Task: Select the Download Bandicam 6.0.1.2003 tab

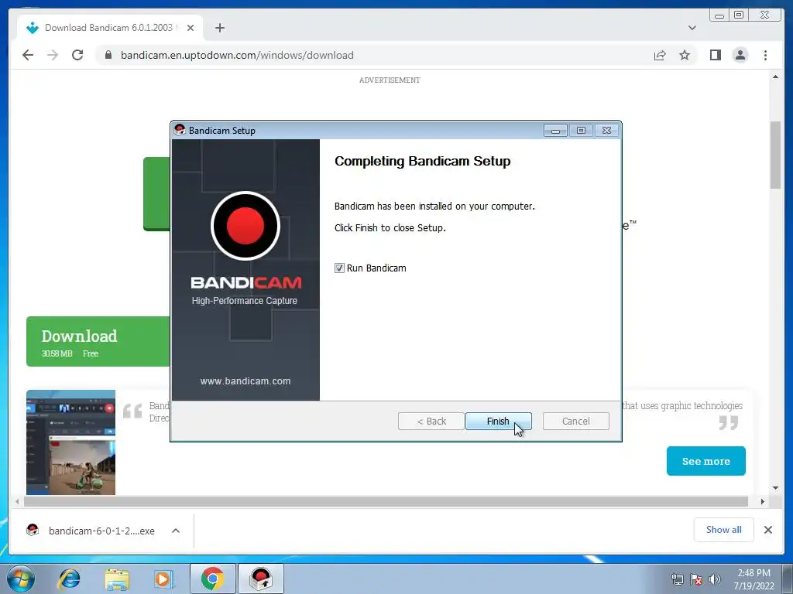Action: (x=108, y=28)
